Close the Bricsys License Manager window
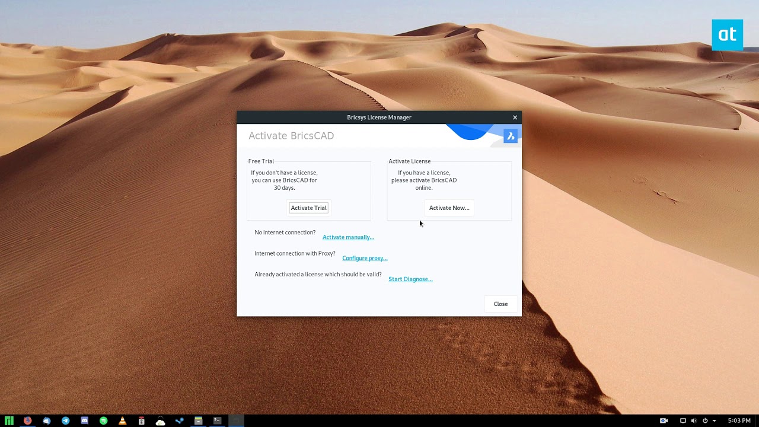This screenshot has height=427, width=759. click(x=515, y=117)
